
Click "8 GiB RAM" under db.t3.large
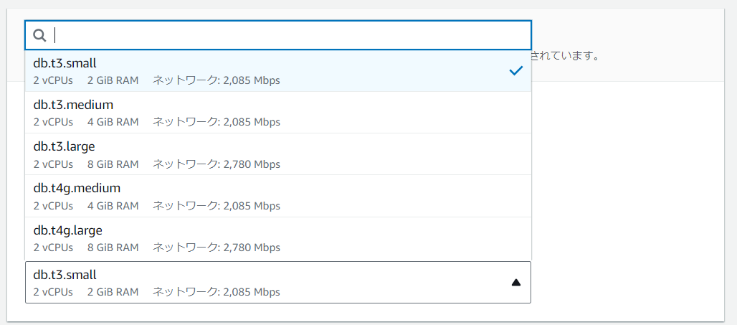(x=113, y=164)
